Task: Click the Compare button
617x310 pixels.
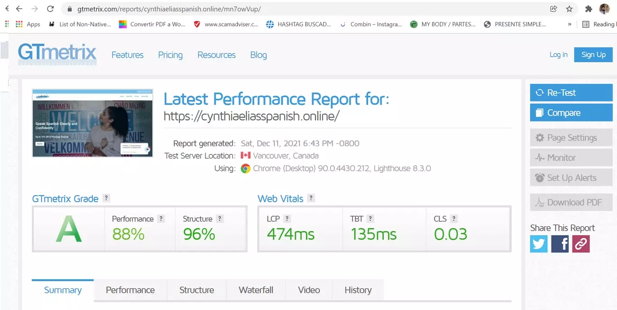Action: click(571, 113)
